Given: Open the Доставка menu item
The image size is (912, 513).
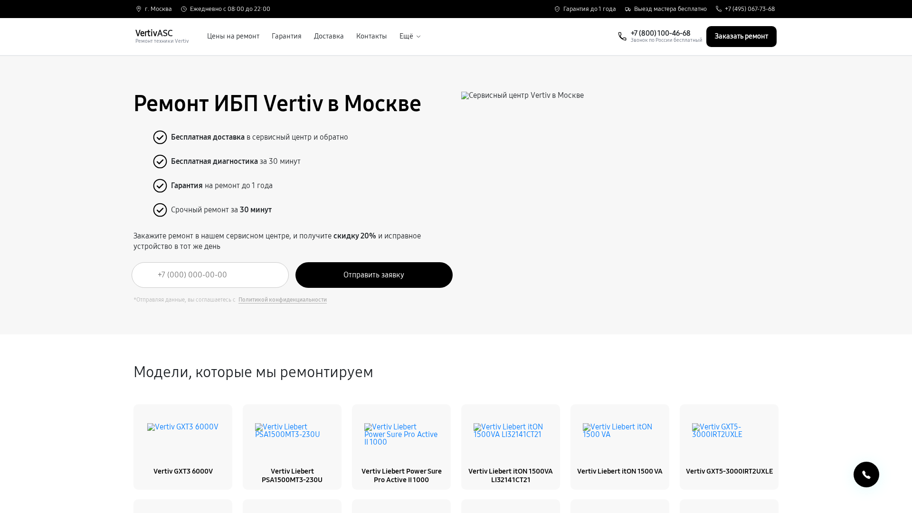Looking at the screenshot, I should 329,36.
